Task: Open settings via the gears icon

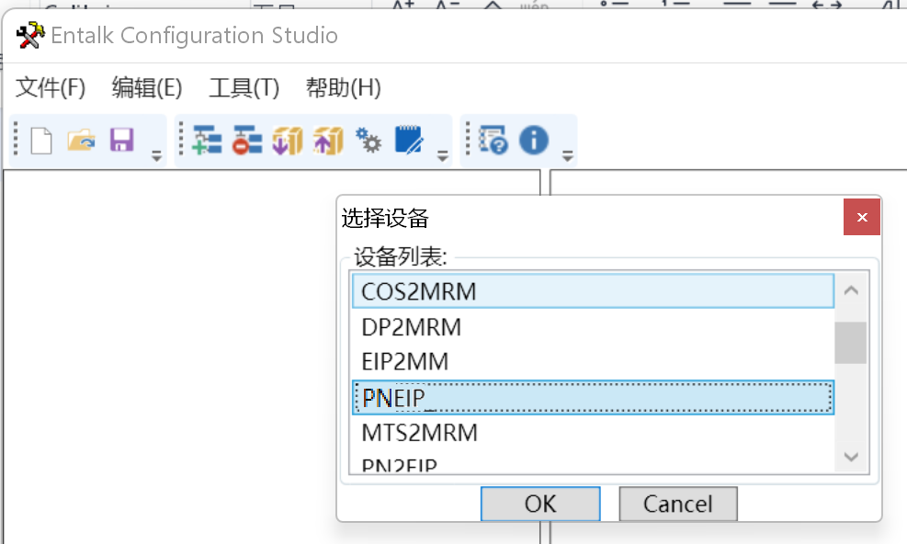Action: tap(368, 140)
